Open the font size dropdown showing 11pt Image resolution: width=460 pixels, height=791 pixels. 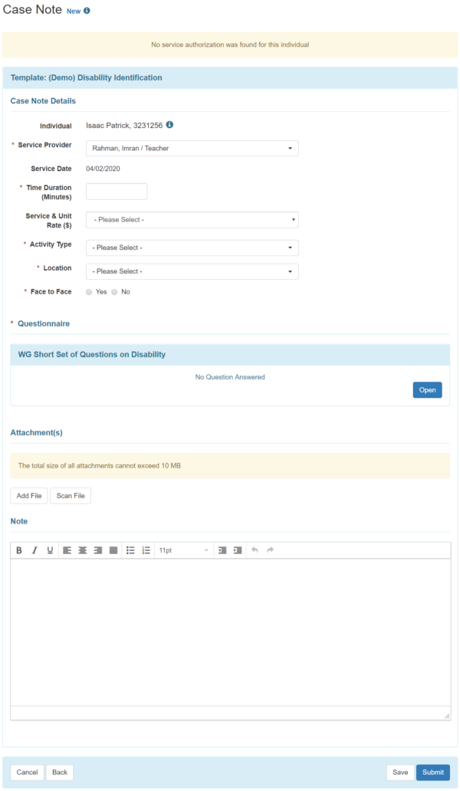click(184, 550)
